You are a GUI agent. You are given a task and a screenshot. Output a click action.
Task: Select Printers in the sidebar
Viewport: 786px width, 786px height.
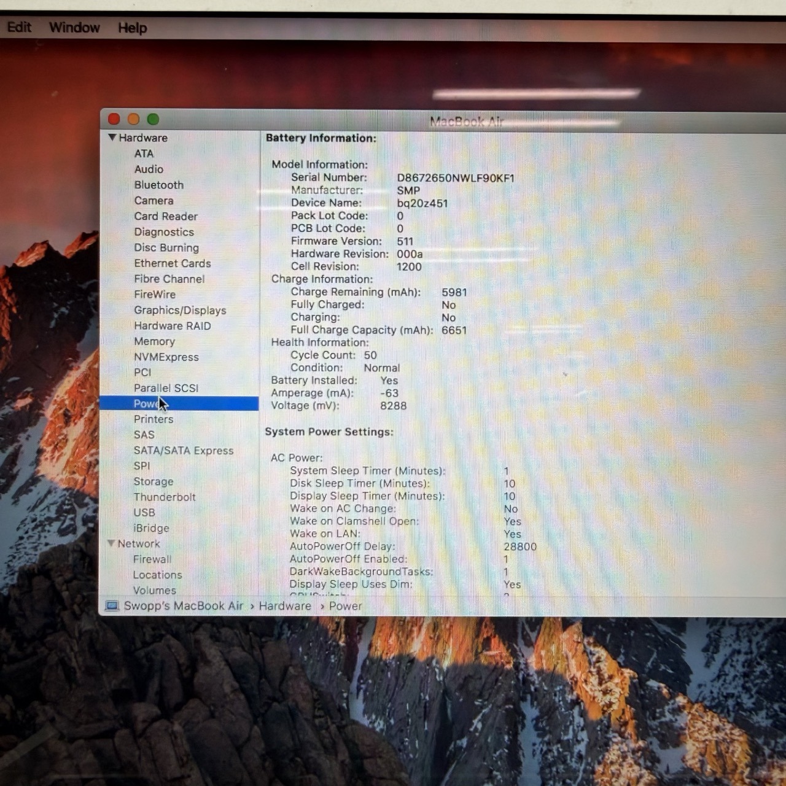154,419
